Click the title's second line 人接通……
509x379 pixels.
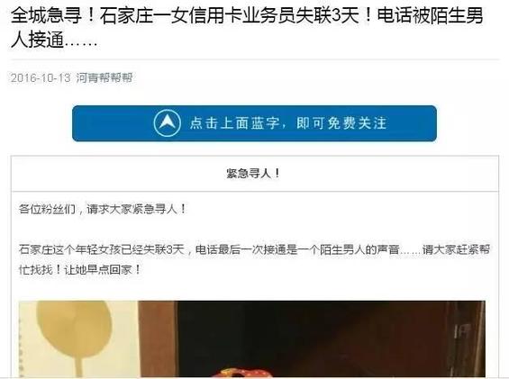(54, 41)
